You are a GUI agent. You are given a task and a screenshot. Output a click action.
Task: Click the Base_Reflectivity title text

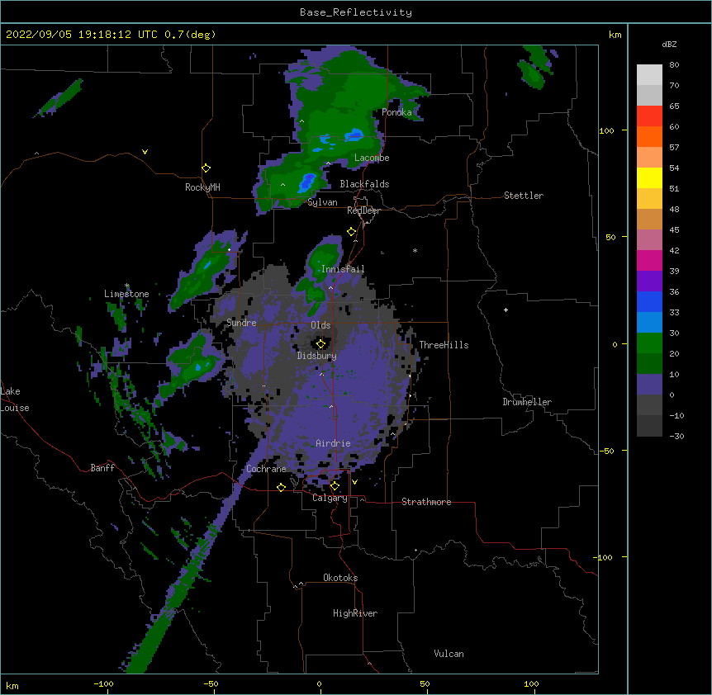click(356, 12)
